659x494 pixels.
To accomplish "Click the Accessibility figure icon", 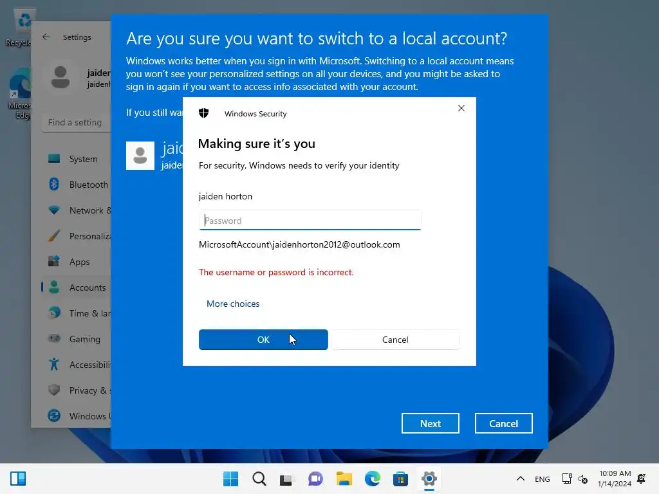I will pyautogui.click(x=54, y=364).
